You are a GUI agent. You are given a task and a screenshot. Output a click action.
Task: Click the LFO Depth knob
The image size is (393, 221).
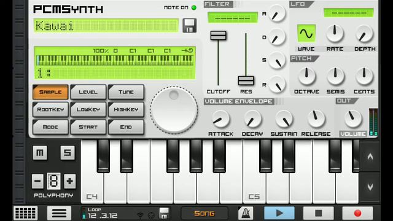364,33
